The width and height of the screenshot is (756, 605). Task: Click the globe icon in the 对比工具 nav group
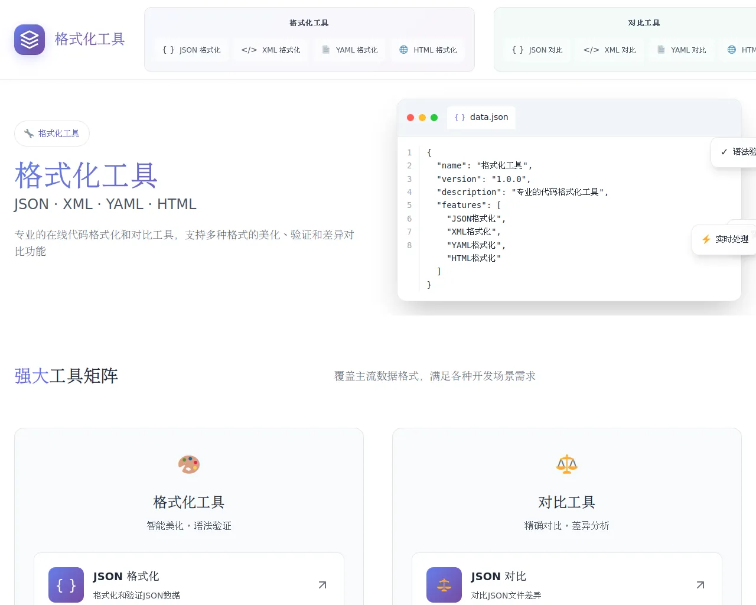(x=732, y=50)
